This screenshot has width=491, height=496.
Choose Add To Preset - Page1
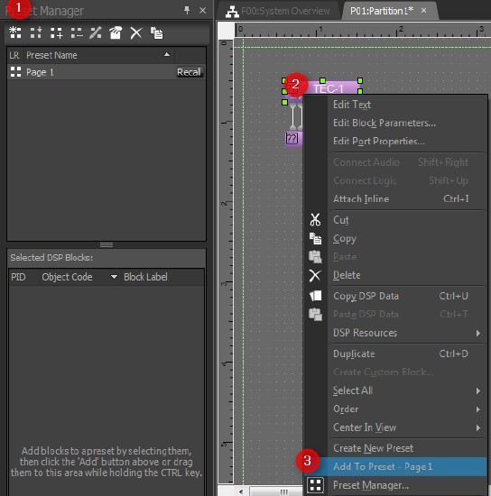pos(395,466)
